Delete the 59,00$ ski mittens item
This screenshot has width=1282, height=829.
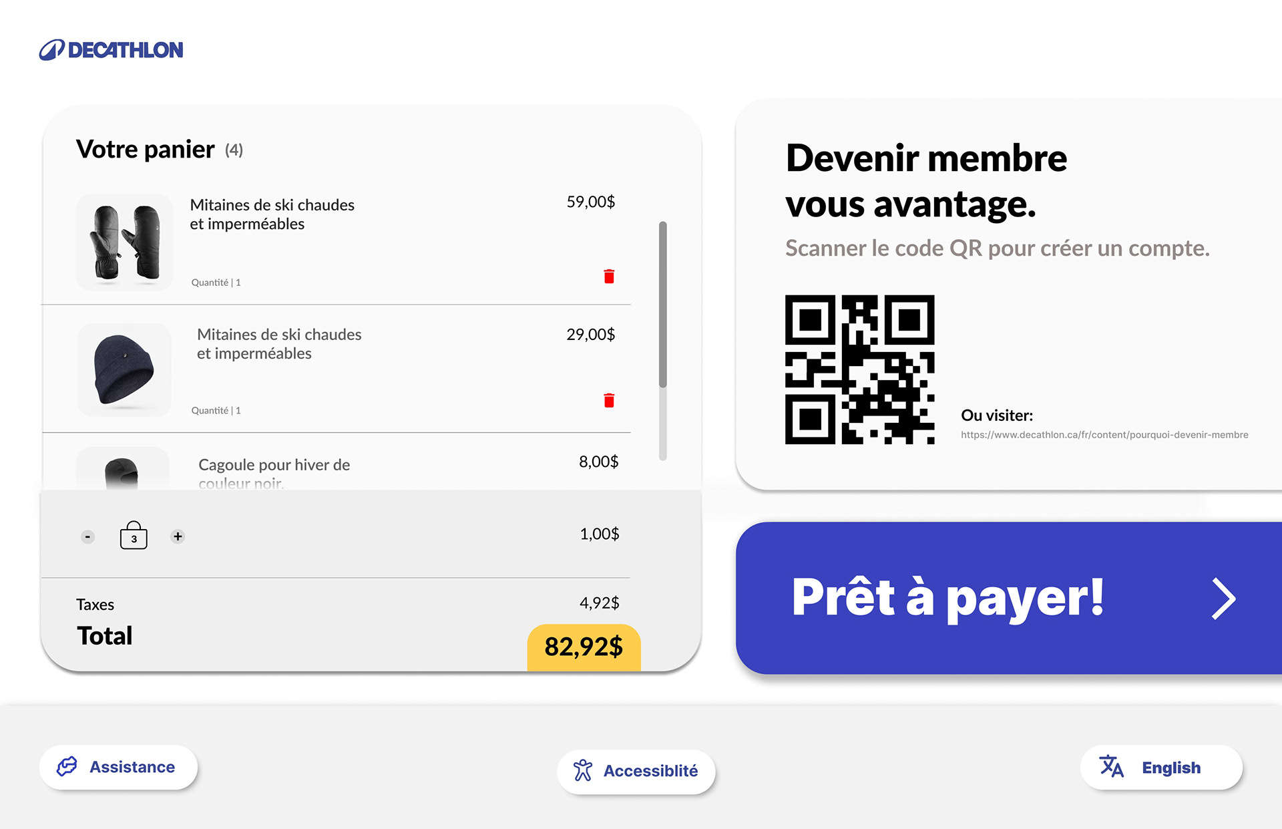pyautogui.click(x=609, y=277)
